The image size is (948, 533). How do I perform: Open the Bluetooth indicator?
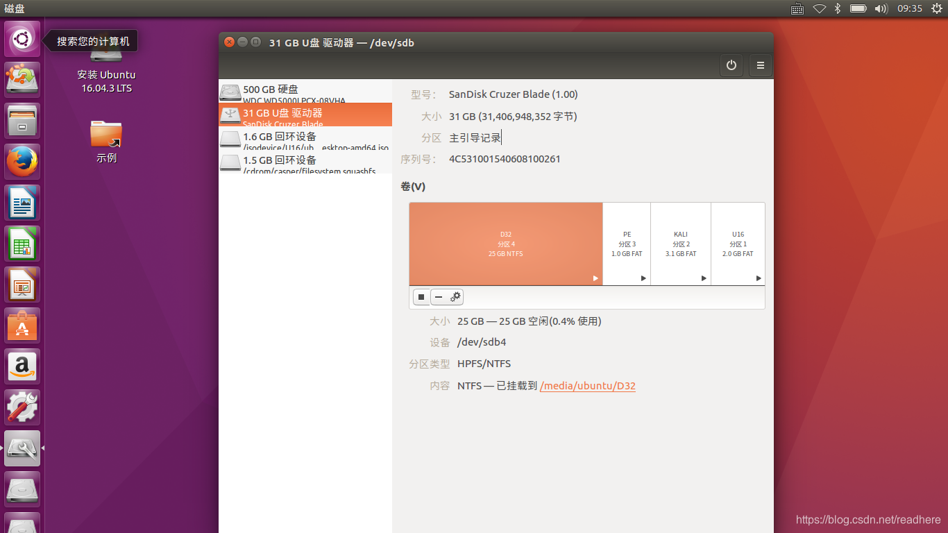(x=838, y=8)
